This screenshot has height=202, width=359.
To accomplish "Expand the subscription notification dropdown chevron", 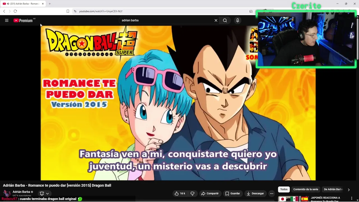I will pyautogui.click(x=47, y=193).
